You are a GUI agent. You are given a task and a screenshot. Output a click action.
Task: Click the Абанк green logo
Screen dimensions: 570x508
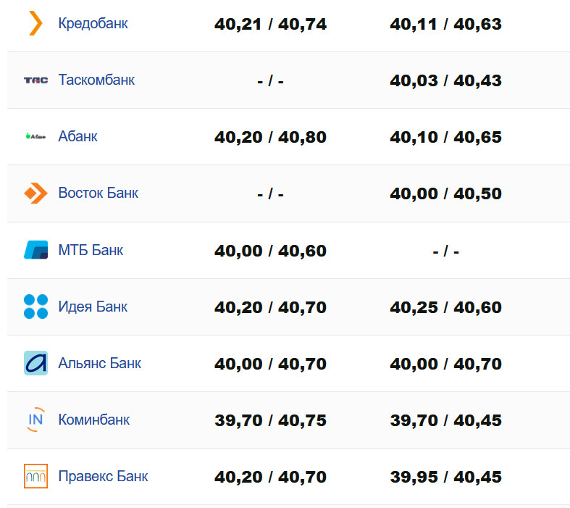tap(35, 136)
